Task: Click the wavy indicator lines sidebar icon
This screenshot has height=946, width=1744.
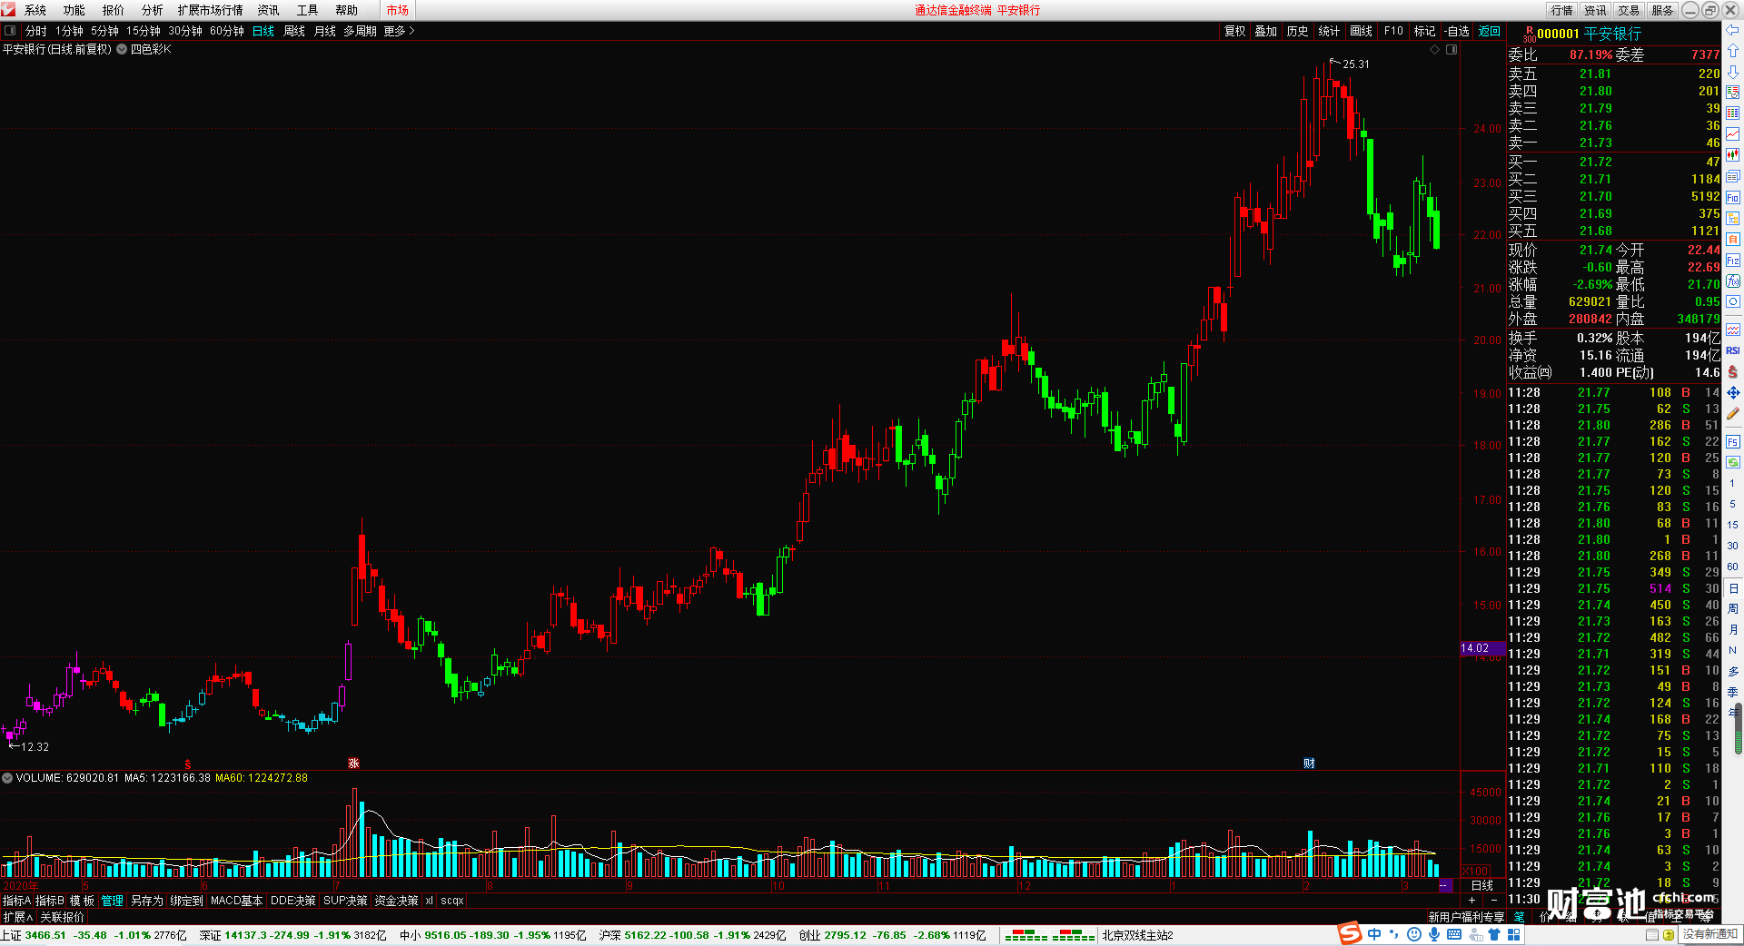Action: (1733, 330)
